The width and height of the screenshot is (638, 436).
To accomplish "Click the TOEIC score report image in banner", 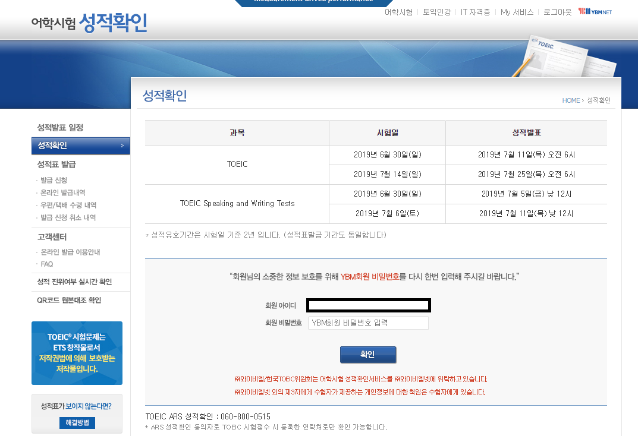I will pos(564,57).
